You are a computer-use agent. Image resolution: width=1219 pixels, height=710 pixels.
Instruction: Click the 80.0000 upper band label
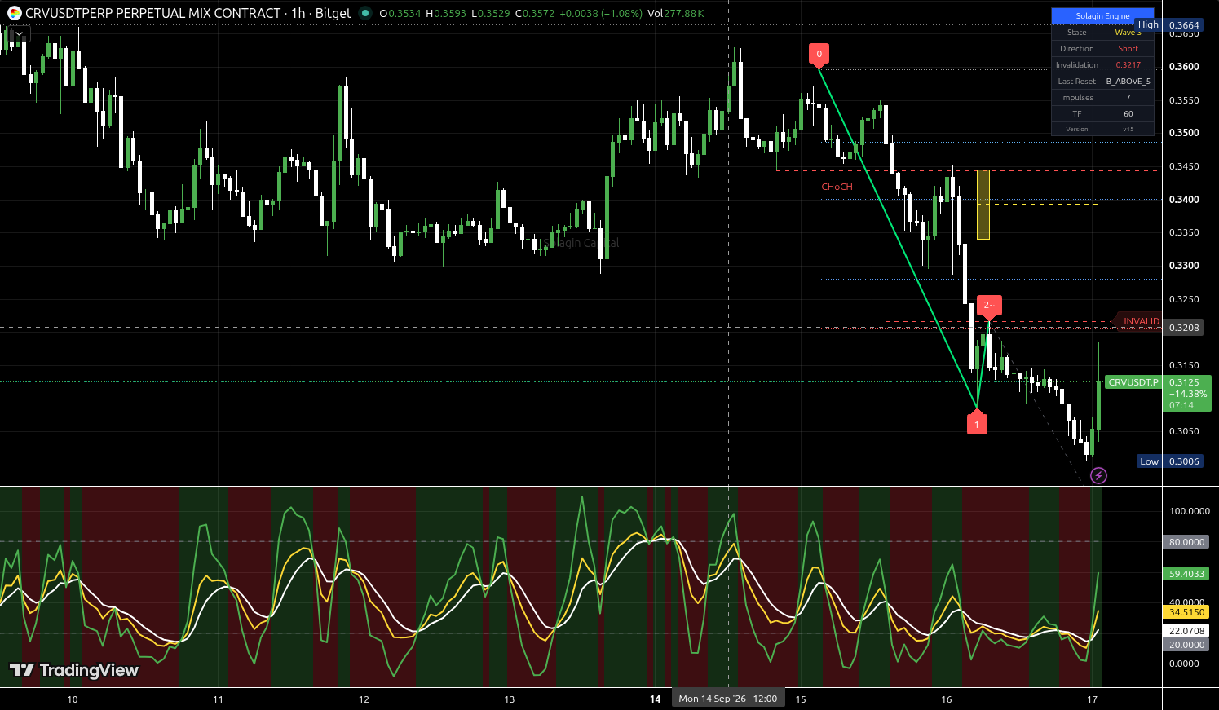[x=1186, y=542]
